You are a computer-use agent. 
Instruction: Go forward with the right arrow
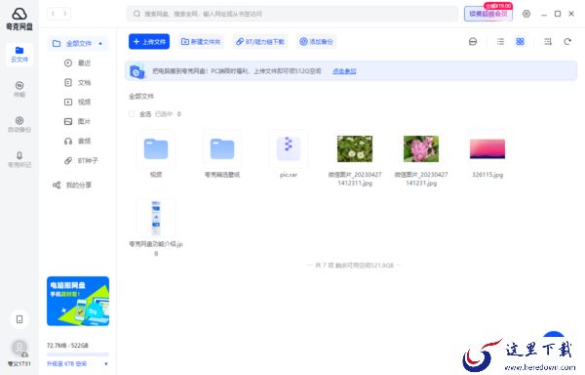point(65,14)
